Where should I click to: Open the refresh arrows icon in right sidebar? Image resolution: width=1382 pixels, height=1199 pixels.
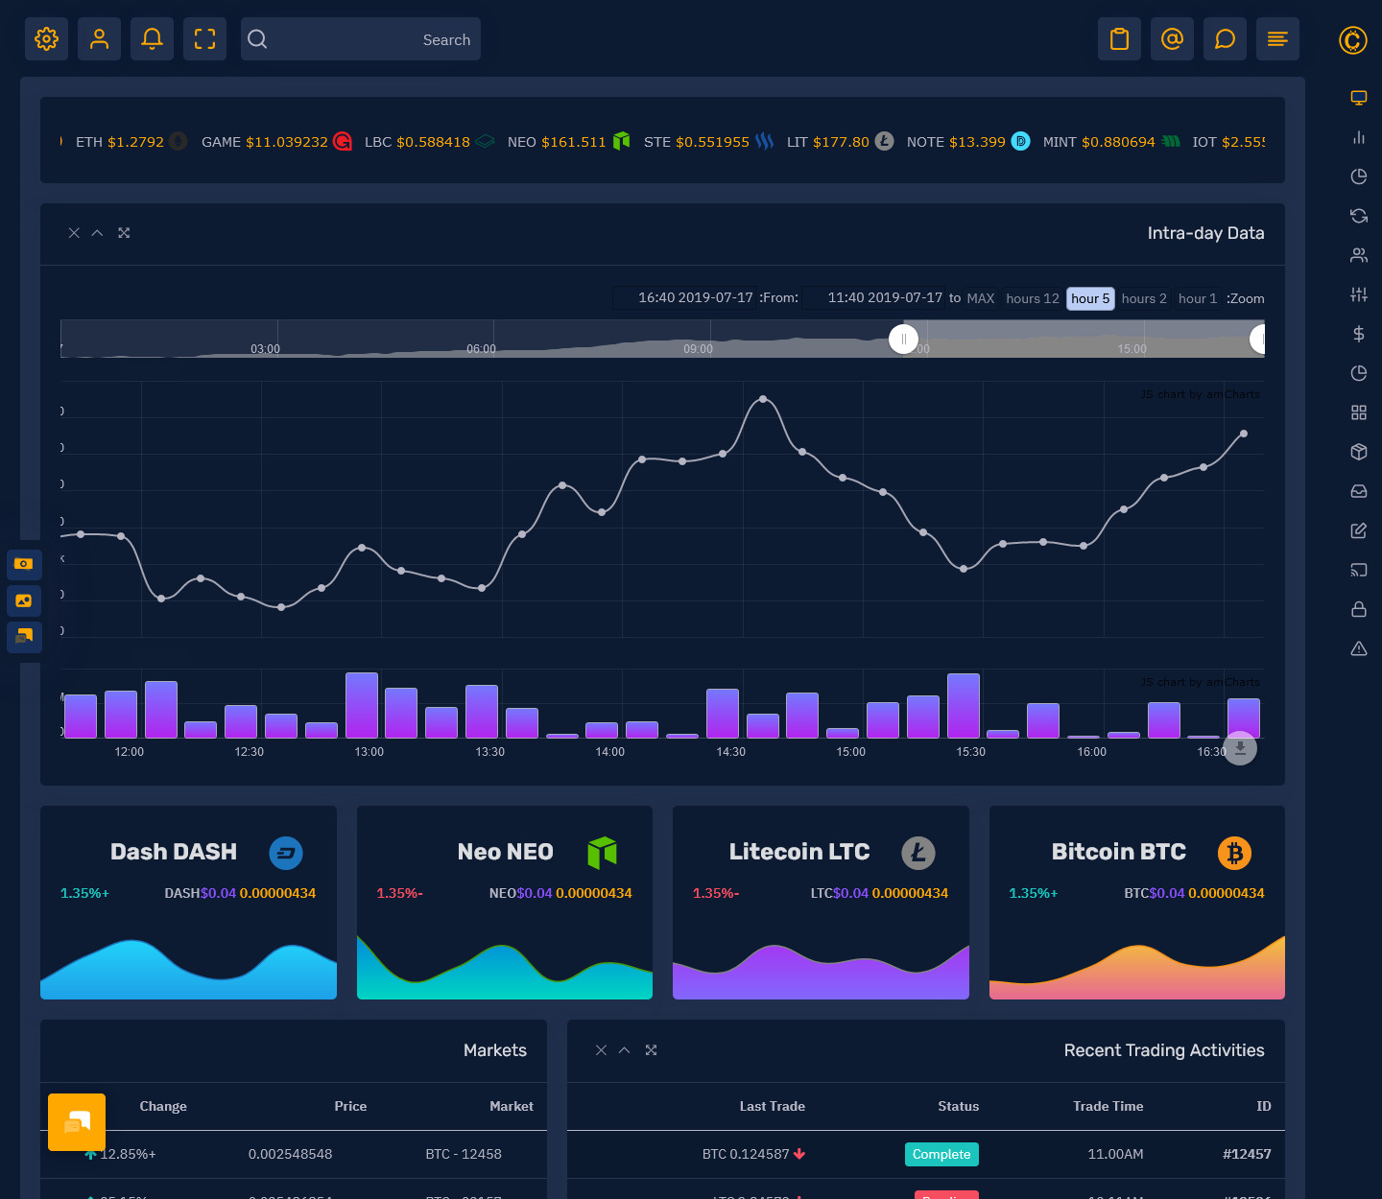click(1359, 216)
